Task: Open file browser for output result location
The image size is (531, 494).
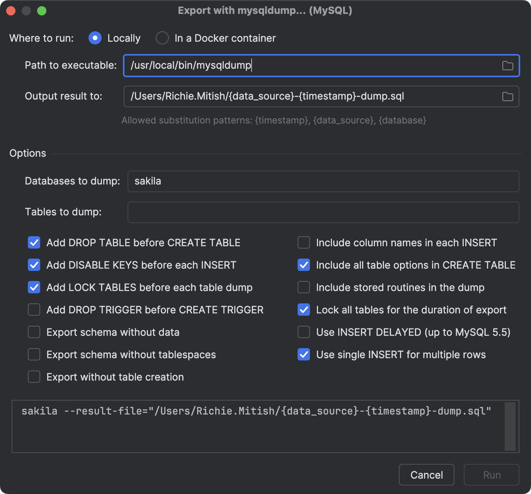Action: [x=507, y=96]
